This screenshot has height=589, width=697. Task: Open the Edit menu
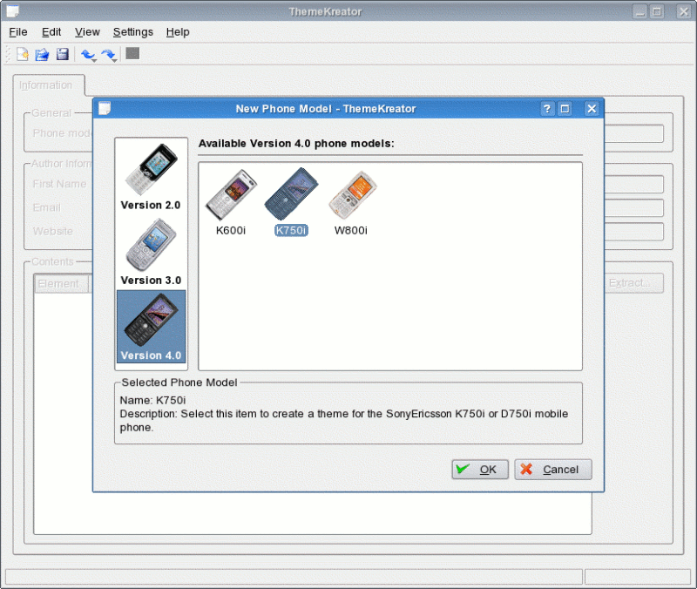pos(51,32)
